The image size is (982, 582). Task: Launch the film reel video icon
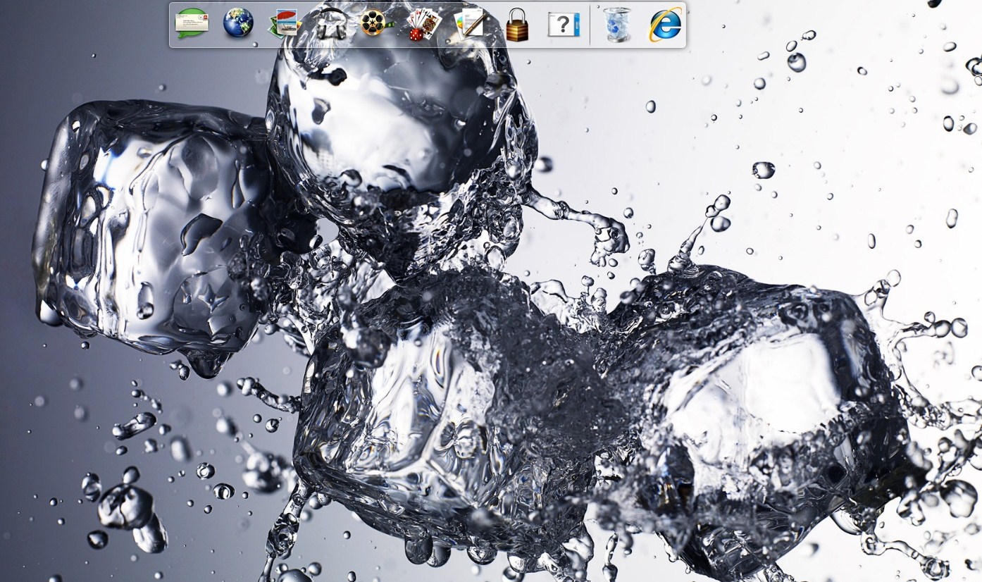[376, 23]
